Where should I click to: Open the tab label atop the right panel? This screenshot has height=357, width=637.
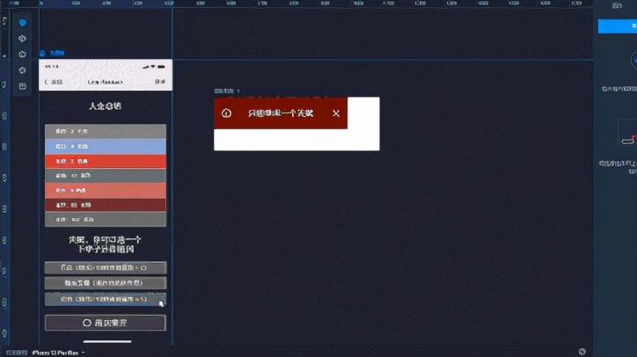tap(617, 5)
